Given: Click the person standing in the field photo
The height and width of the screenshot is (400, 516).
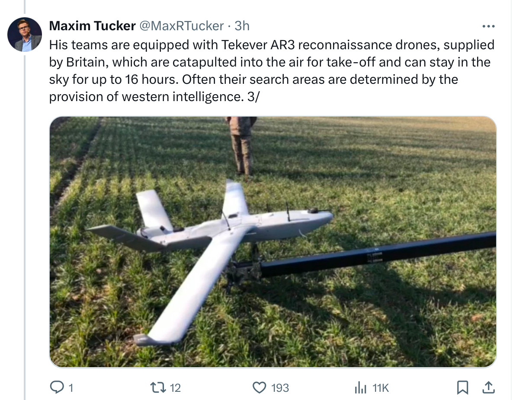Looking at the screenshot, I should pyautogui.click(x=241, y=145).
